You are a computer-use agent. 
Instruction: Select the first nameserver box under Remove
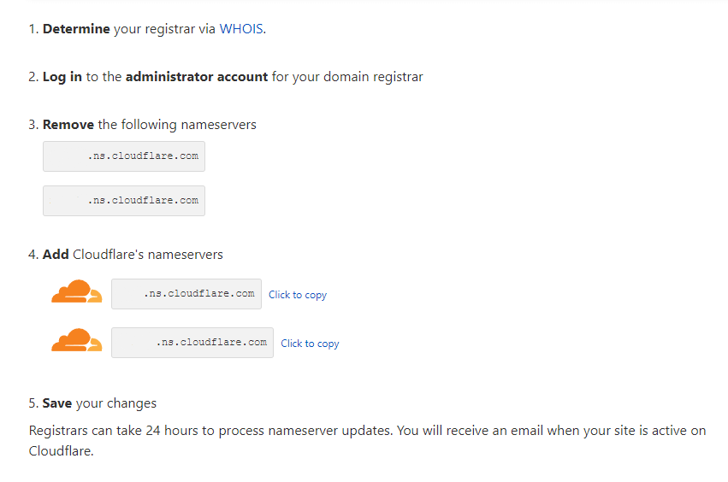[124, 156]
